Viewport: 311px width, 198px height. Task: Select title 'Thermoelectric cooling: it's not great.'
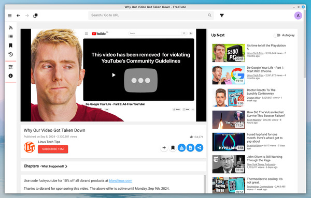[264, 180]
